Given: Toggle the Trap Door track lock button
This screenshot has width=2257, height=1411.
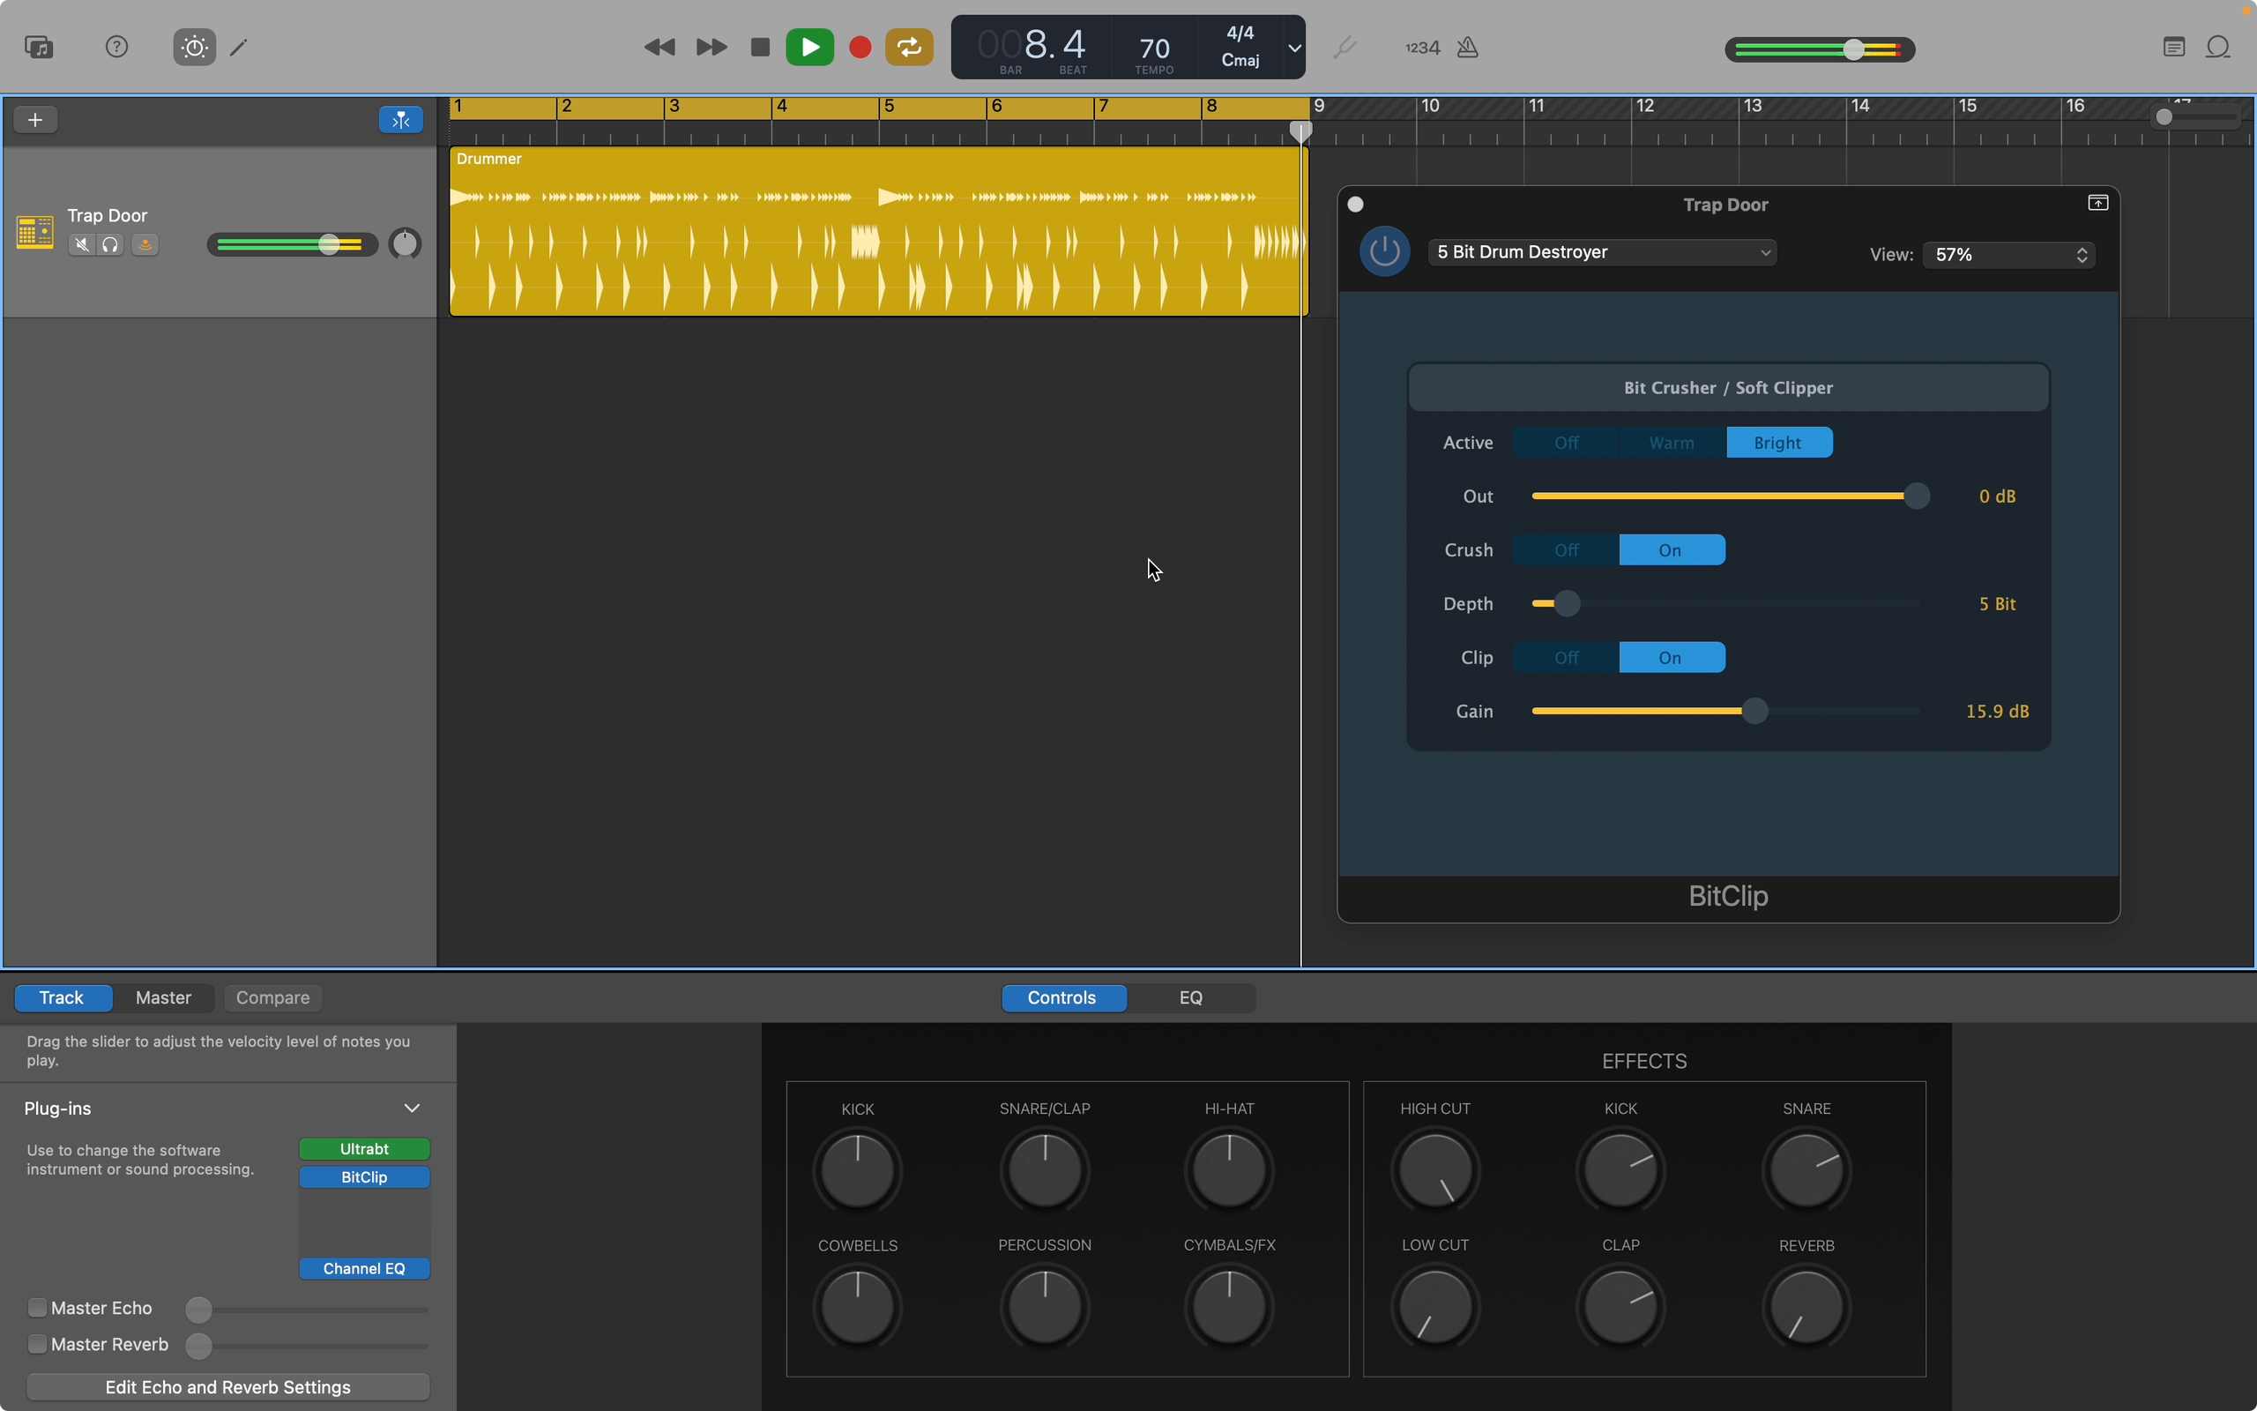Looking at the screenshot, I should point(145,244).
